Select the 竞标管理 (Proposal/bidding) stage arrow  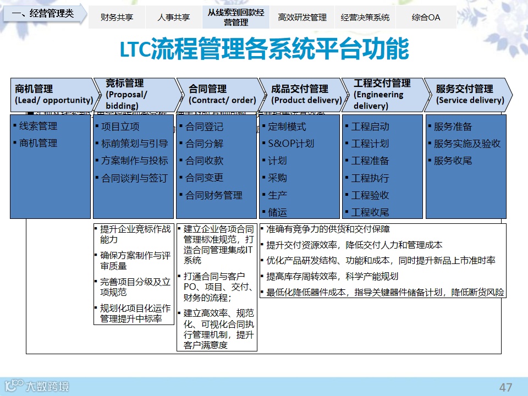coord(136,95)
